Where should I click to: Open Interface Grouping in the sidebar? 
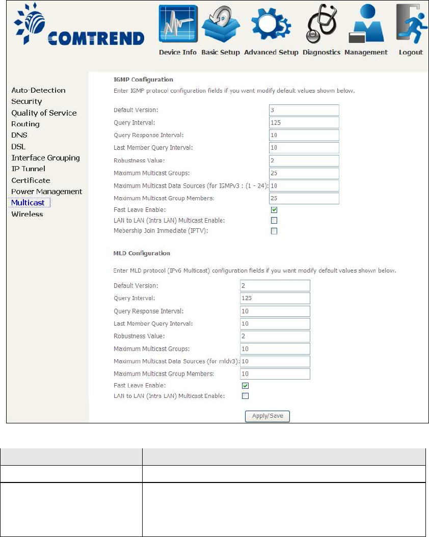point(45,157)
